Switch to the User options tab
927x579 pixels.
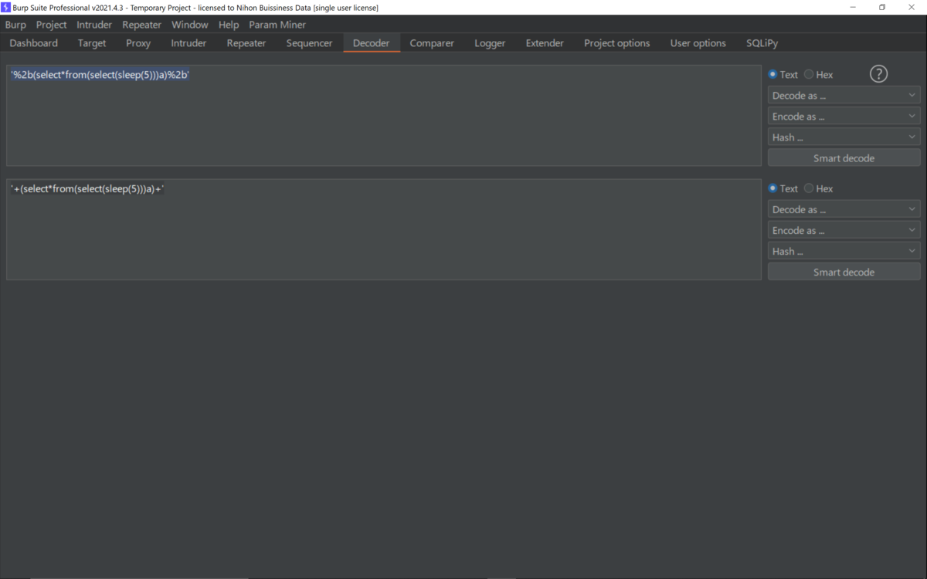pyautogui.click(x=698, y=43)
